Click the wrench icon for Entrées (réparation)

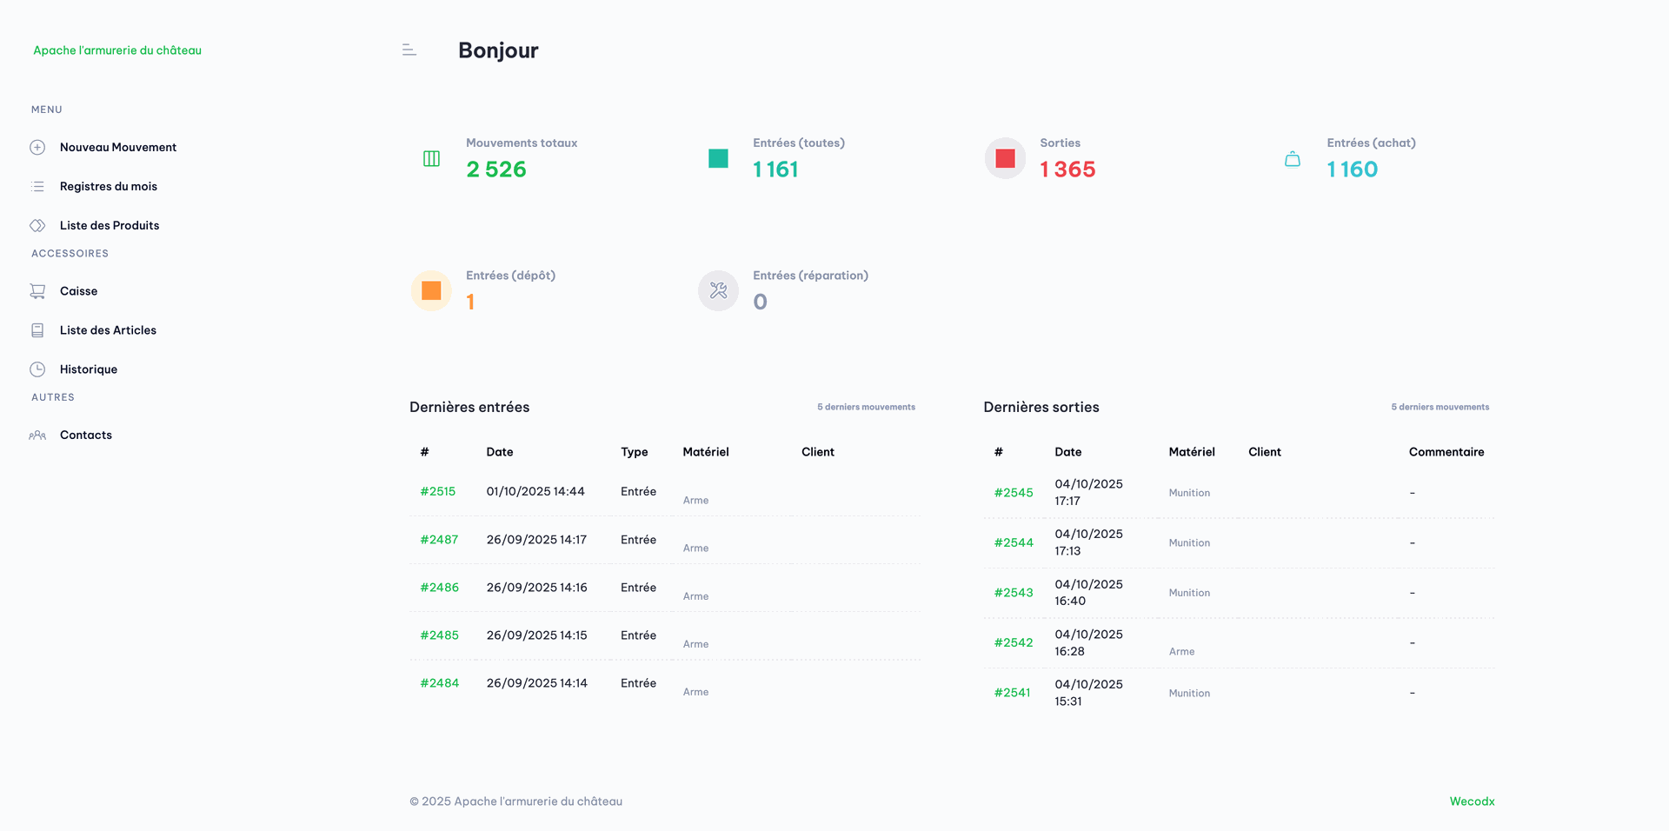coord(718,290)
